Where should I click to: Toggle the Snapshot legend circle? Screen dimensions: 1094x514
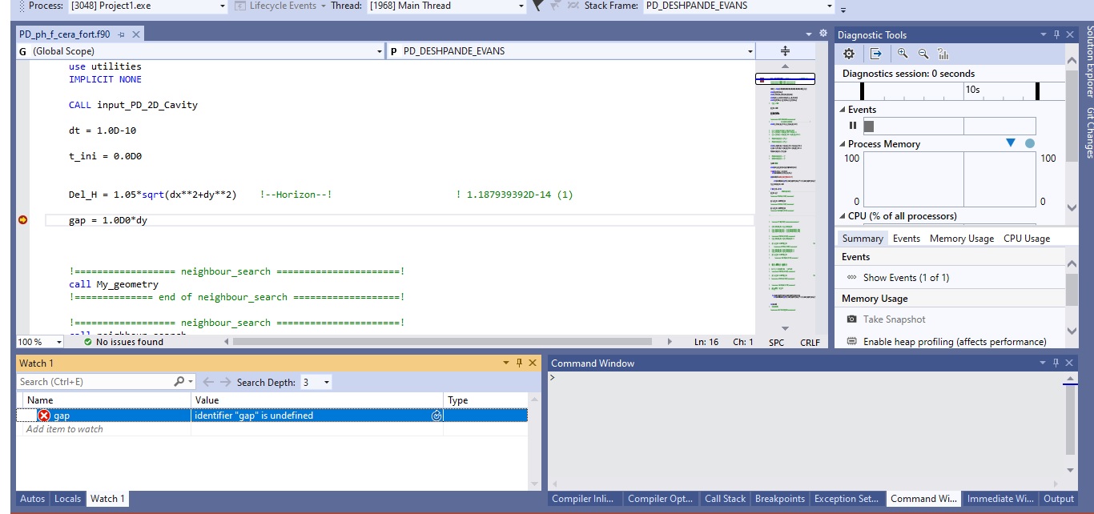coord(1030,143)
